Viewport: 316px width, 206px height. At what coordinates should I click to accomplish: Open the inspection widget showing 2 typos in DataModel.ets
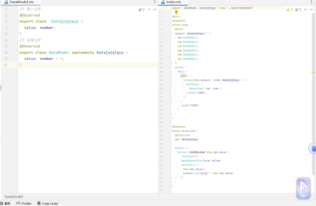(x=141, y=10)
